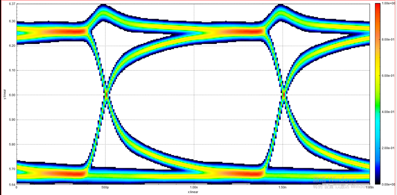Click the y-axis tick value 5.90
Viewport: 397px width, 195px height.
(12, 120)
